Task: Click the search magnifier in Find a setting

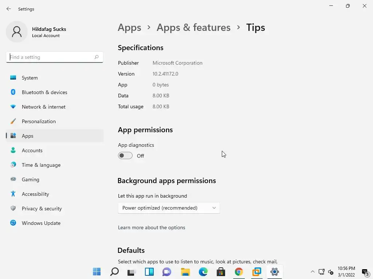Action: coord(96,57)
